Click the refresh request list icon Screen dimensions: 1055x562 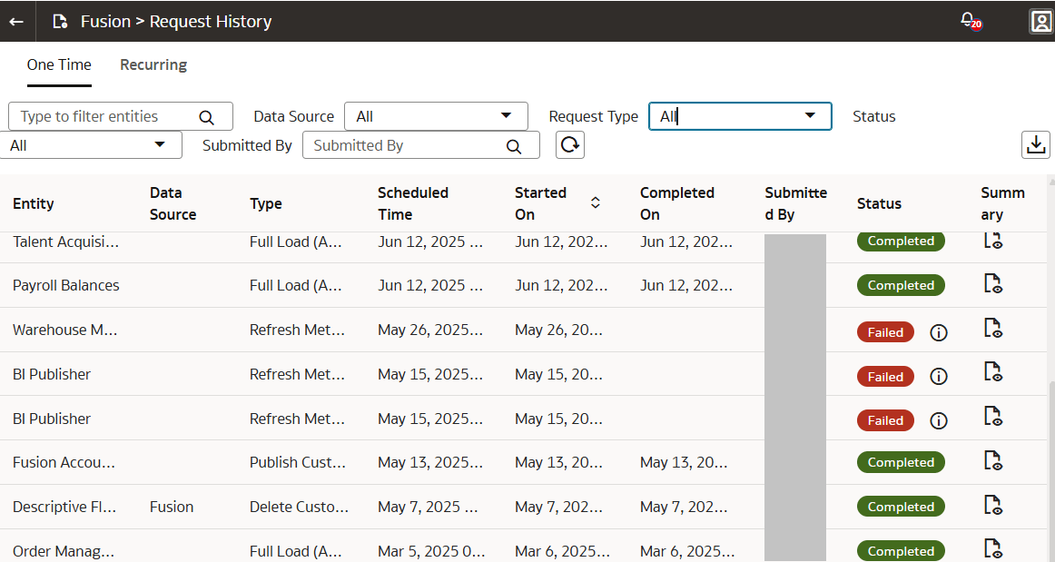coord(569,145)
